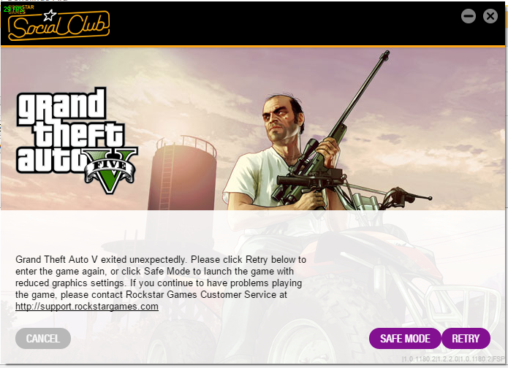508x368 pixels.
Task: Cancel the game launch
Action: (x=43, y=339)
